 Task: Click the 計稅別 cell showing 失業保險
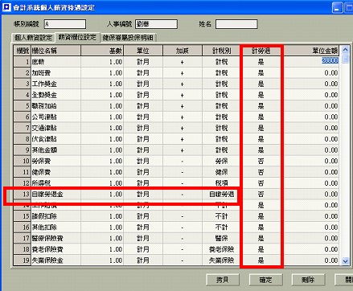221,260
